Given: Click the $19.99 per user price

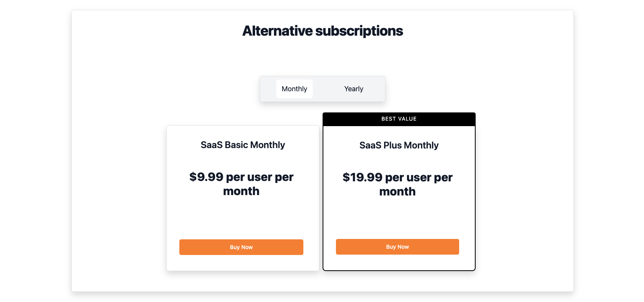Looking at the screenshot, I should [397, 177].
